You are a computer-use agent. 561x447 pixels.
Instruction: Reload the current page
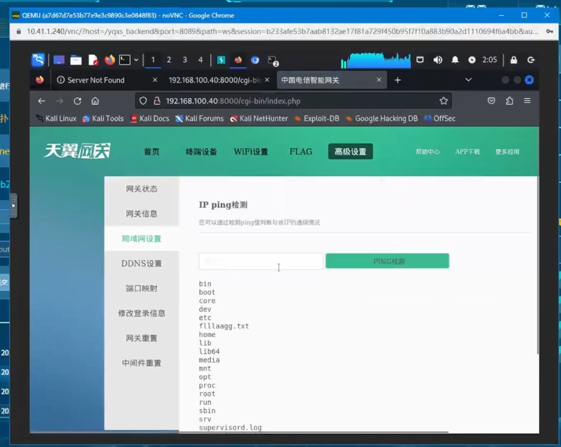(78, 101)
